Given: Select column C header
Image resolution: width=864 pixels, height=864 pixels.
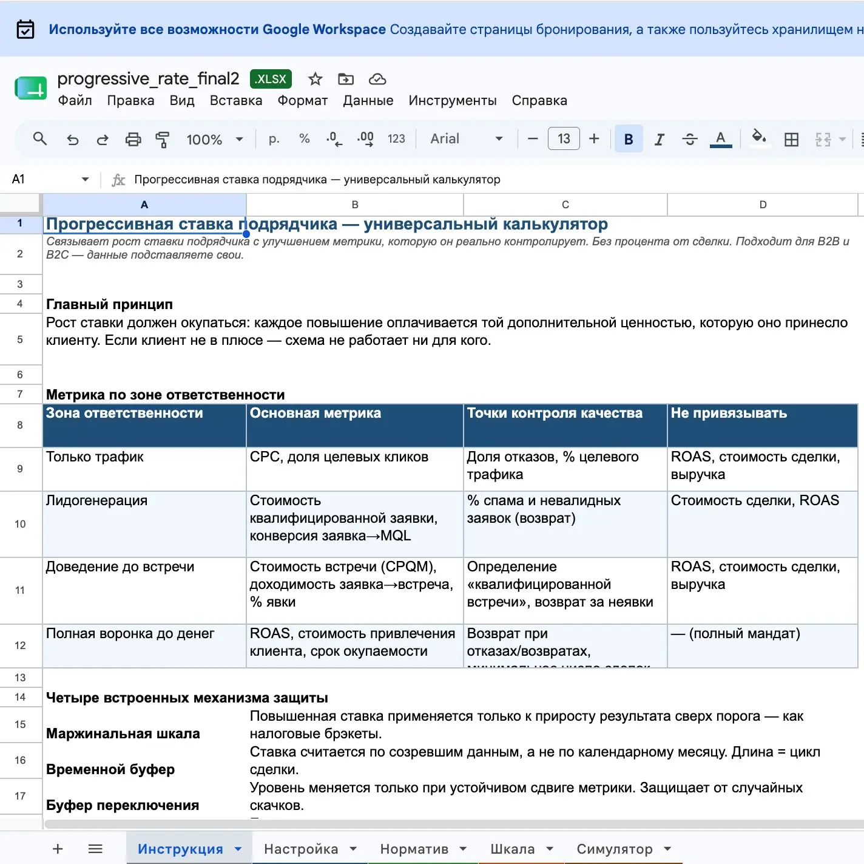Looking at the screenshot, I should click(x=565, y=205).
